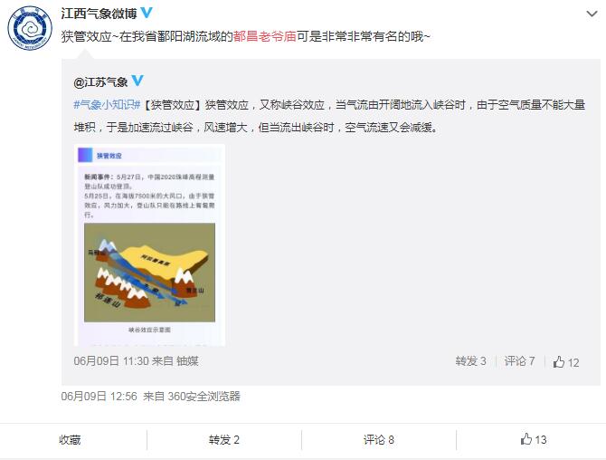Click the 360安全浏览器 source link
Screen dimensions: 606x460
click(204, 397)
